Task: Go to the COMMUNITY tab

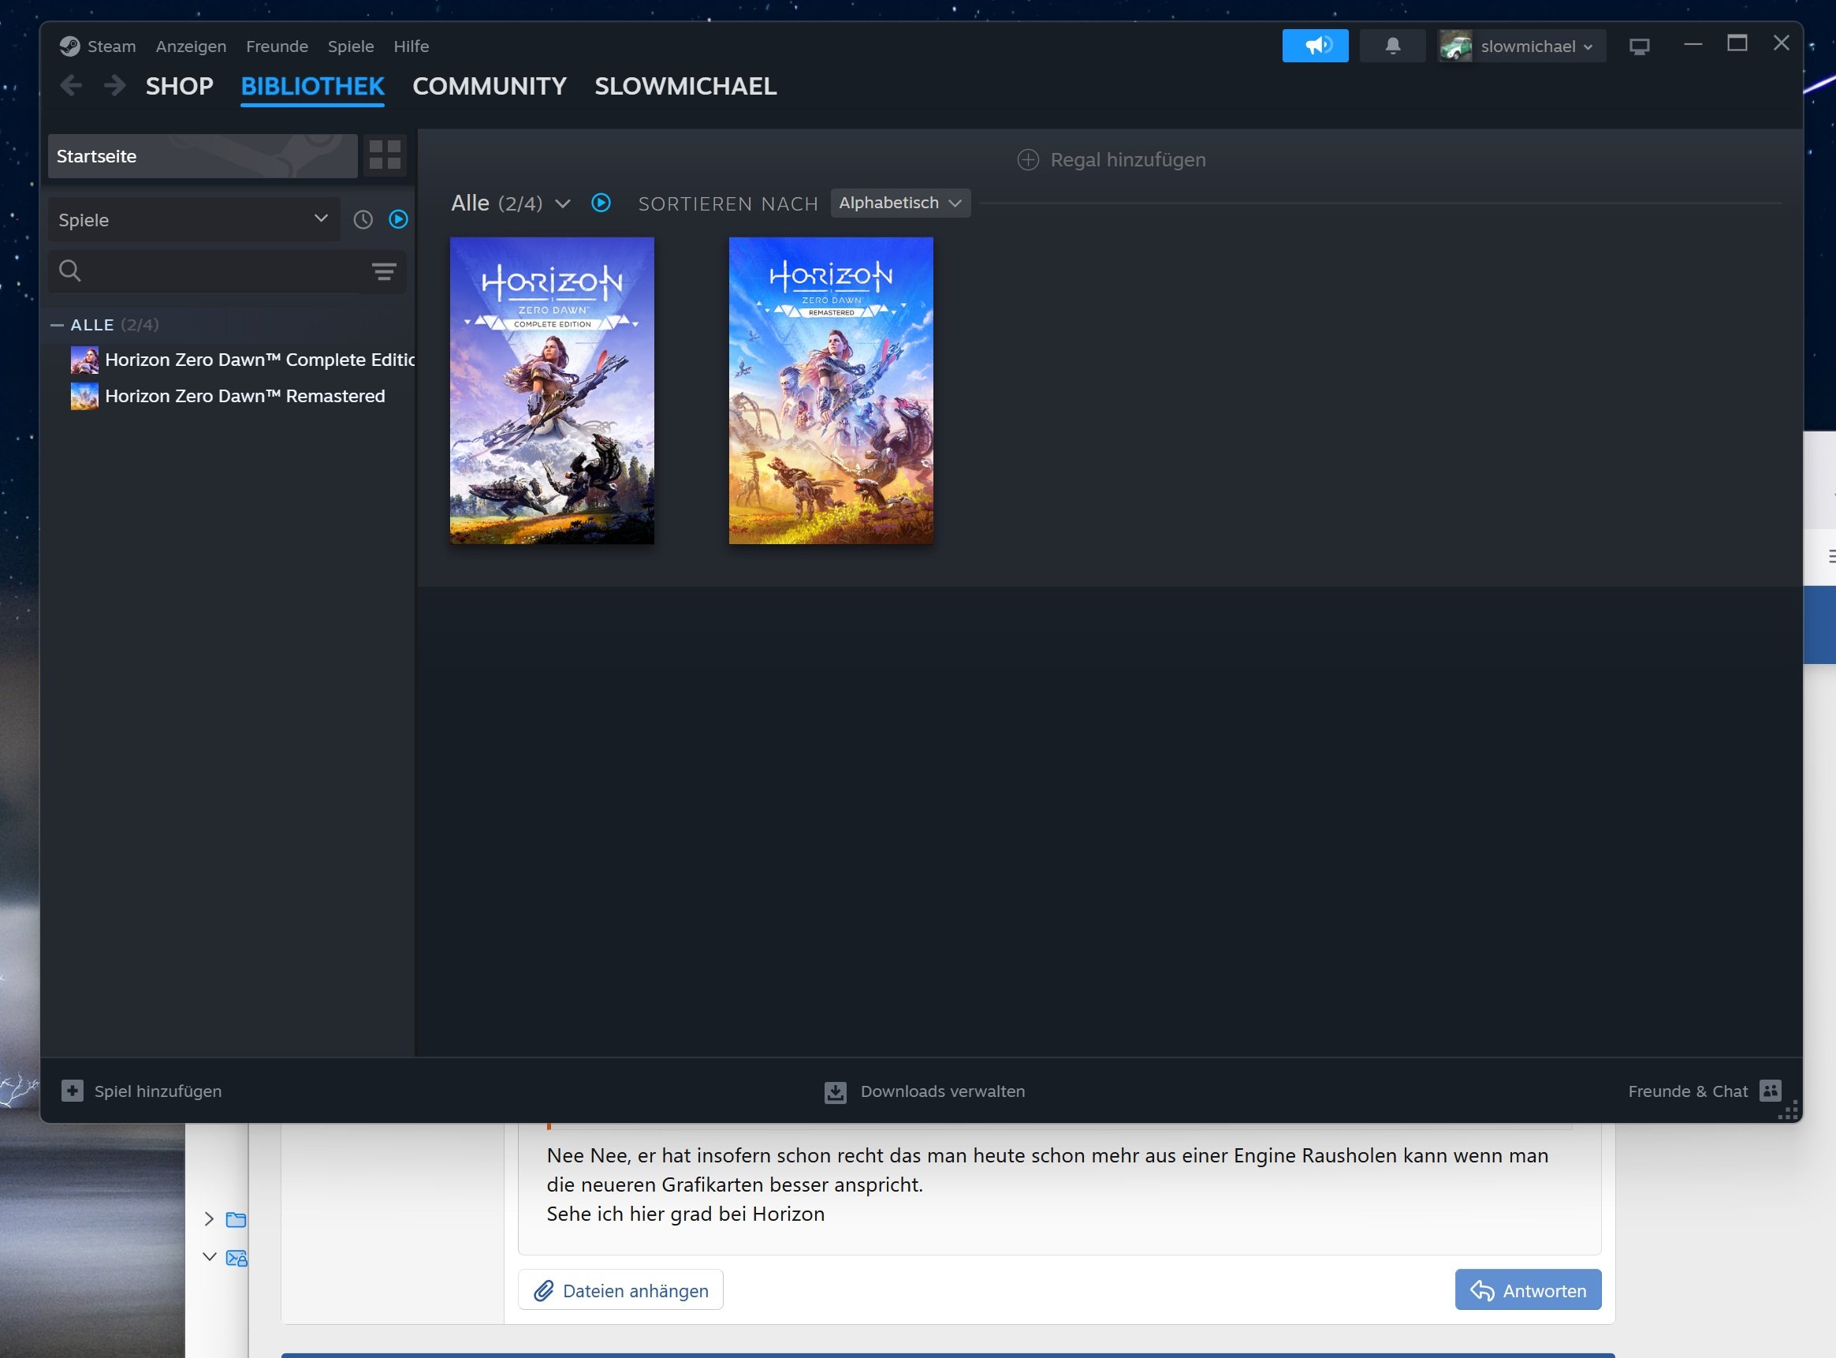Action: [490, 86]
